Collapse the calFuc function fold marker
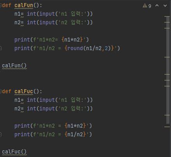The width and height of the screenshot is (171, 157). coord(0,91)
